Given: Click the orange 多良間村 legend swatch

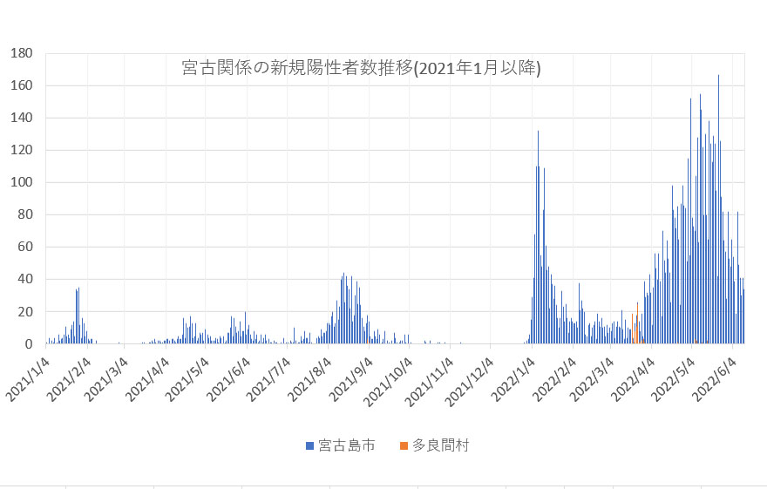Looking at the screenshot, I should coord(403,446).
